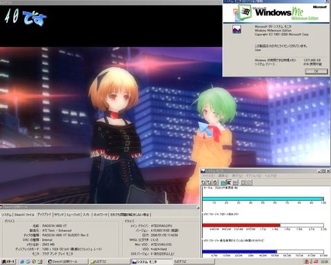Click the Edit Item toolbar icon in System Monitor
Viewport: 331px width, 265px height.
click(215, 182)
